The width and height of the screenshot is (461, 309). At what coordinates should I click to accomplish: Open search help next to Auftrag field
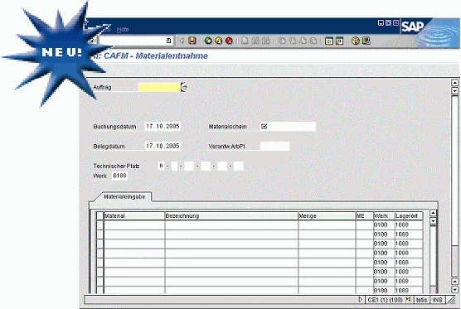click(184, 87)
